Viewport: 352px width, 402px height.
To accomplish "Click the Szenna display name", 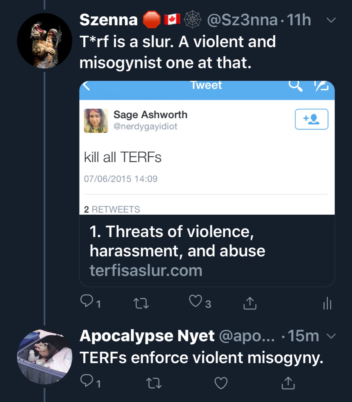I will point(108,20).
